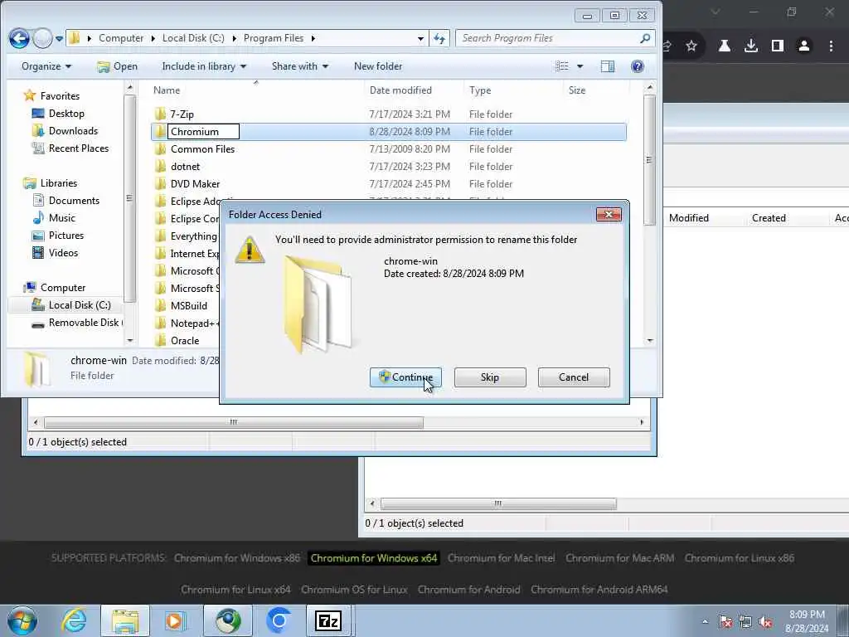Click the search magnifier icon
Image resolution: width=849 pixels, height=637 pixels.
[645, 38]
